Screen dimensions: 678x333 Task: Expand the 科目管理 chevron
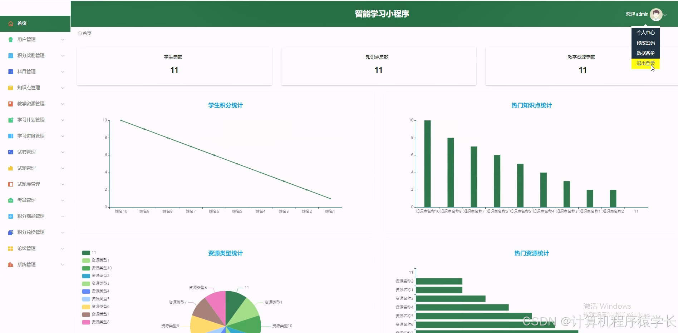63,72
